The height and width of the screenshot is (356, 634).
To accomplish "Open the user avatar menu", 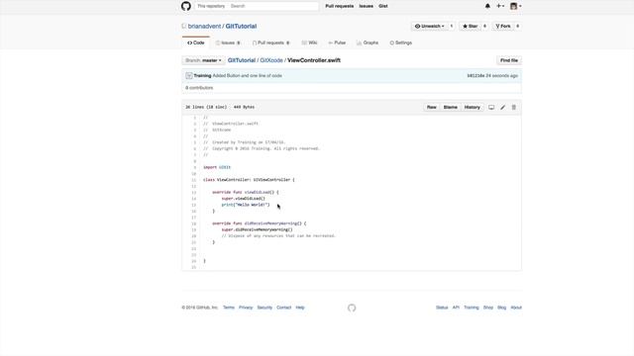I will [515, 6].
